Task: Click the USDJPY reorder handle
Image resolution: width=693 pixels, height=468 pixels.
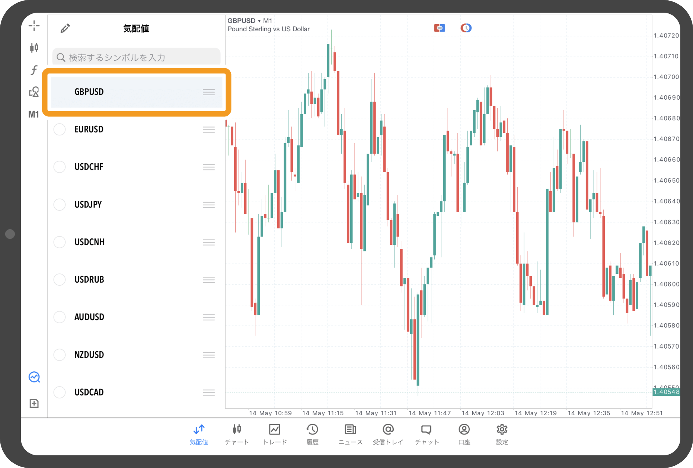Action: (x=209, y=205)
